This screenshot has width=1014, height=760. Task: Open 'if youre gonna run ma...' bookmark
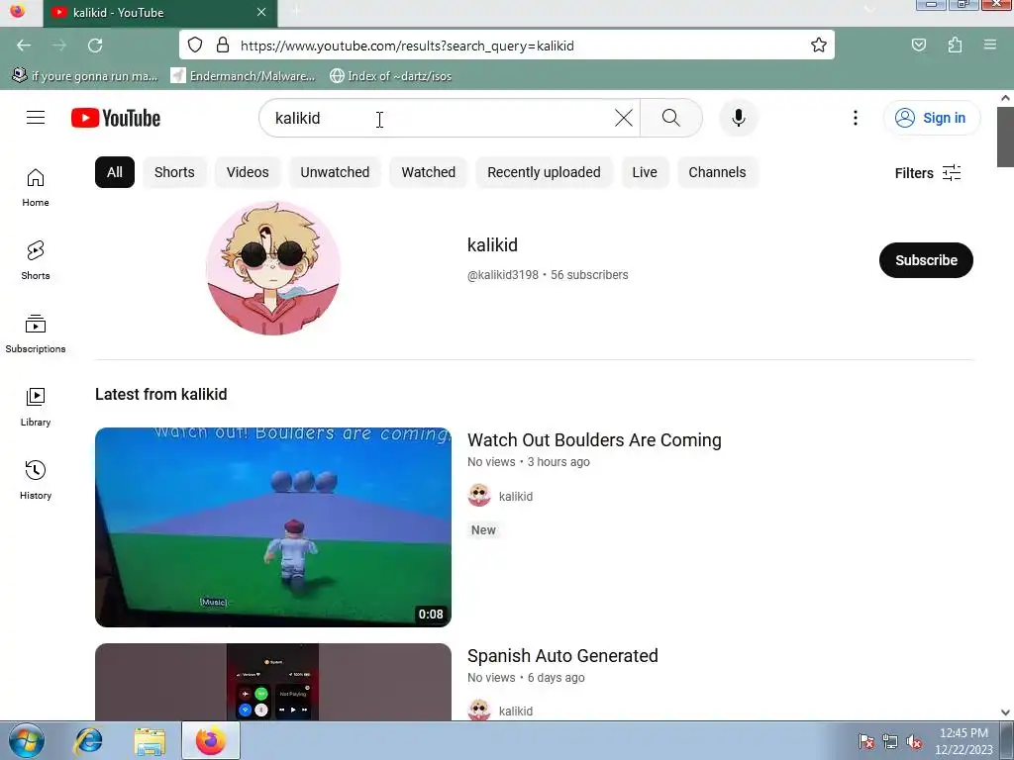pyautogui.click(x=85, y=76)
